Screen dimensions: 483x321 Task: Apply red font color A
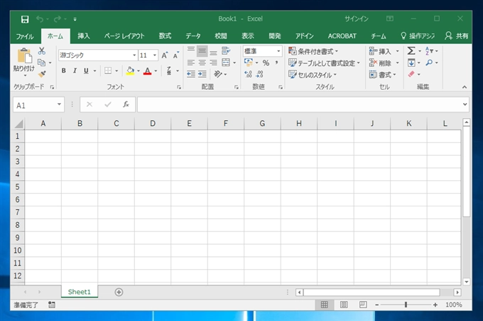pyautogui.click(x=148, y=70)
